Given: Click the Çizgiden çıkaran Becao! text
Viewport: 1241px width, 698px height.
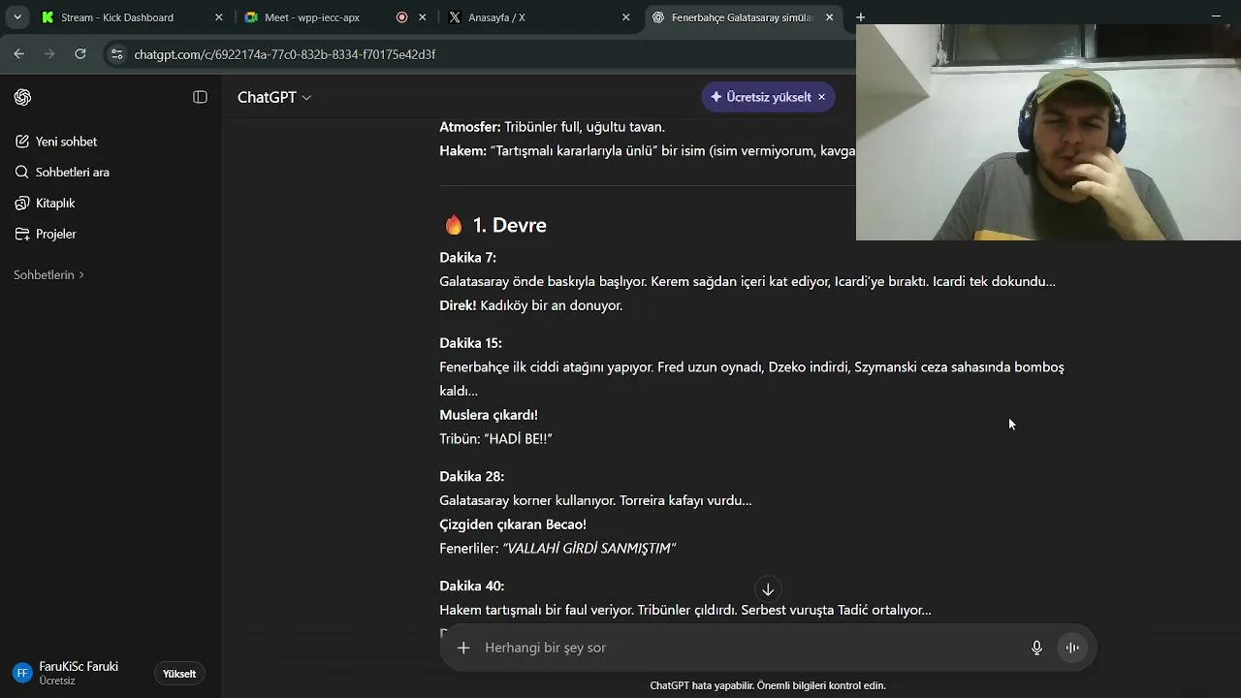Looking at the screenshot, I should [513, 524].
